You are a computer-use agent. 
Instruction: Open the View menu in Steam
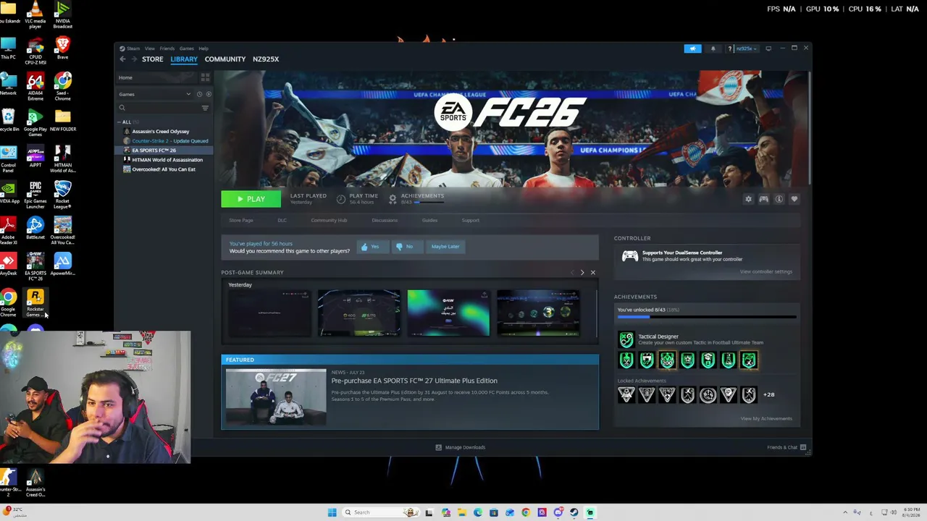pyautogui.click(x=149, y=48)
